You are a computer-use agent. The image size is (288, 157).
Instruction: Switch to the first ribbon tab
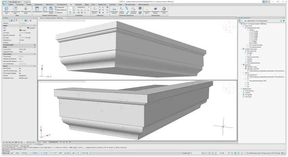(10, 5)
